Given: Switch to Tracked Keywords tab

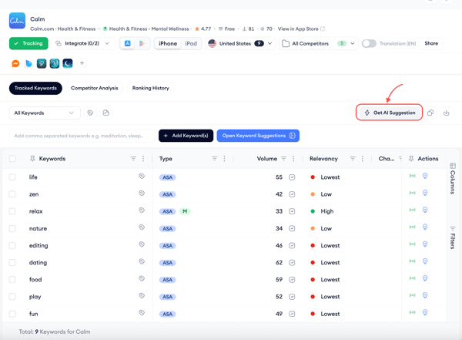Looking at the screenshot, I should [35, 88].
